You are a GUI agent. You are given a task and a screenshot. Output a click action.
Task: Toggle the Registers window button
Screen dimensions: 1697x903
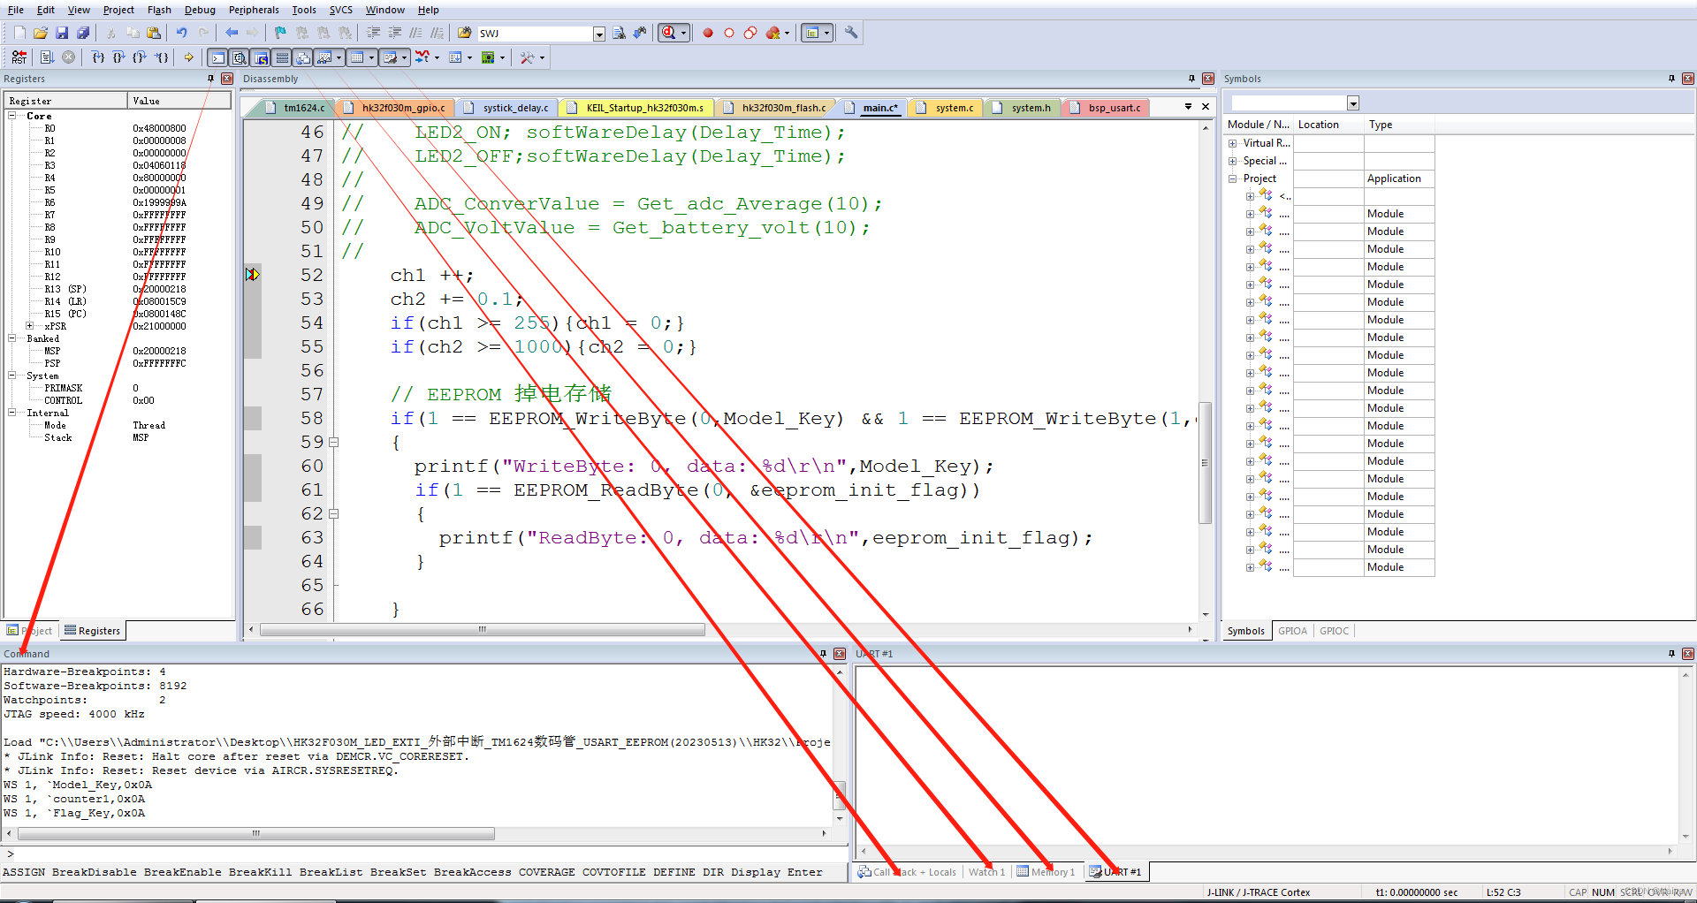pos(282,57)
